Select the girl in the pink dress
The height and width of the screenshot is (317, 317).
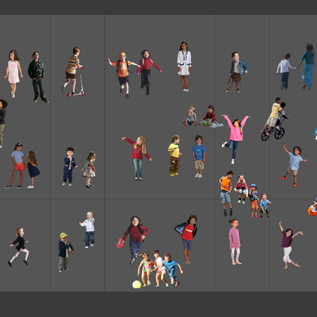13,74
